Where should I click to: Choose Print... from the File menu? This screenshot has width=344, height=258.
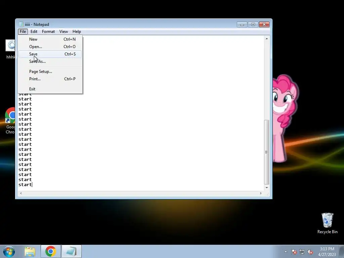50,79
